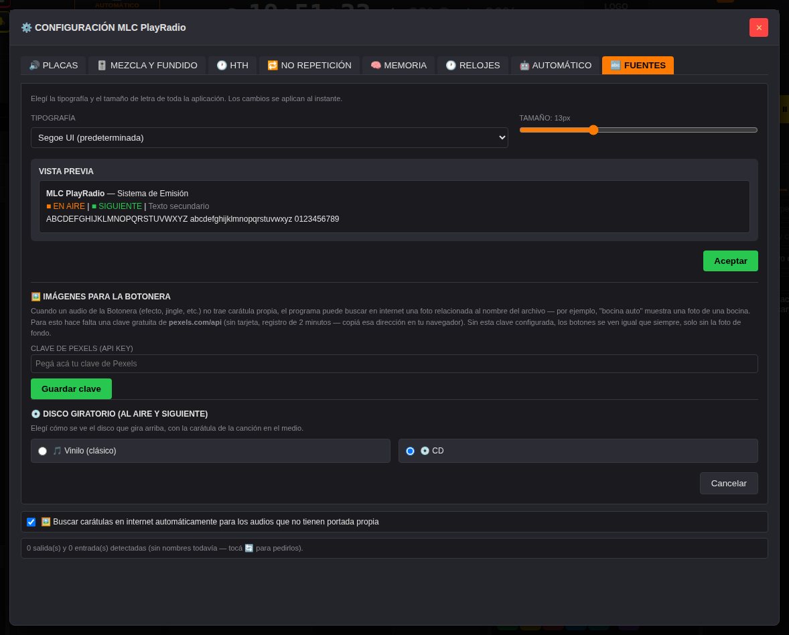Screen dimensions: 789x635
Task: Open the AUTOMÁTICO tab
Action: (555, 66)
